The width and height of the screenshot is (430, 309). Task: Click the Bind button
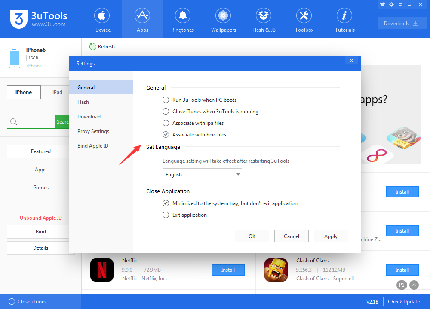point(38,232)
